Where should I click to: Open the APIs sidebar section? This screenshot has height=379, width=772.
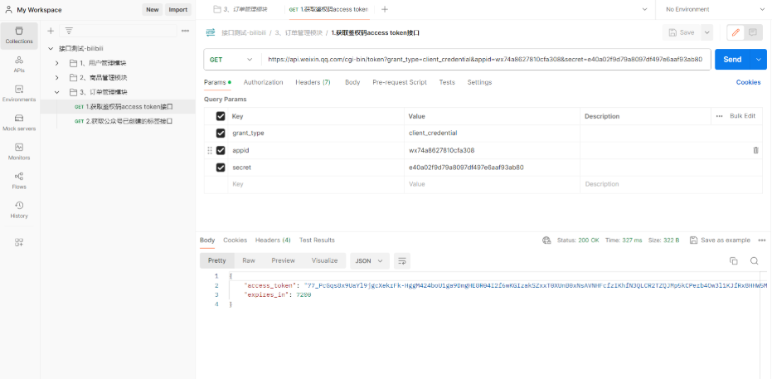coord(19,64)
